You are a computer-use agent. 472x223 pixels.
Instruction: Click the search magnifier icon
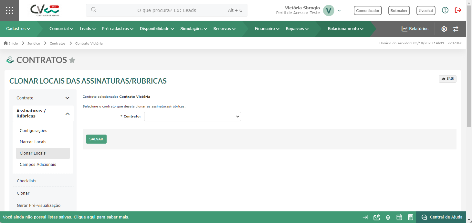[x=93, y=10]
